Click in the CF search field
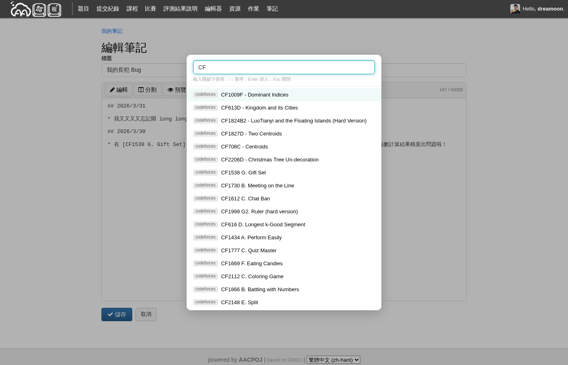The width and height of the screenshot is (568, 365). [x=284, y=67]
